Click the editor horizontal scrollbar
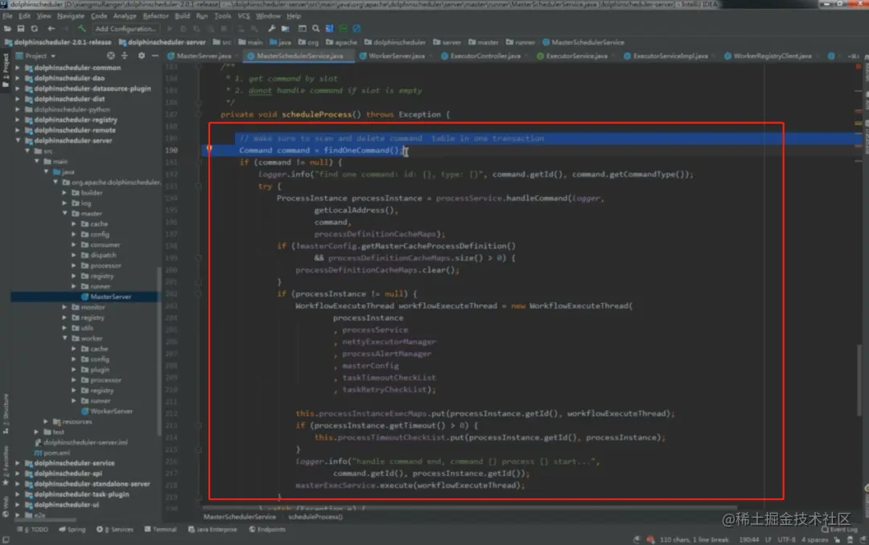 tap(469, 506)
